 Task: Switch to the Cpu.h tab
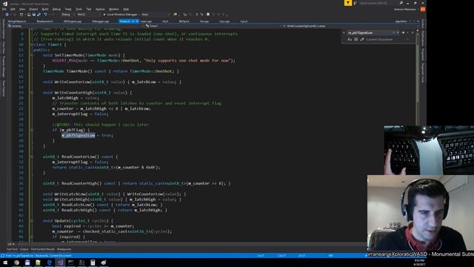click(x=244, y=22)
